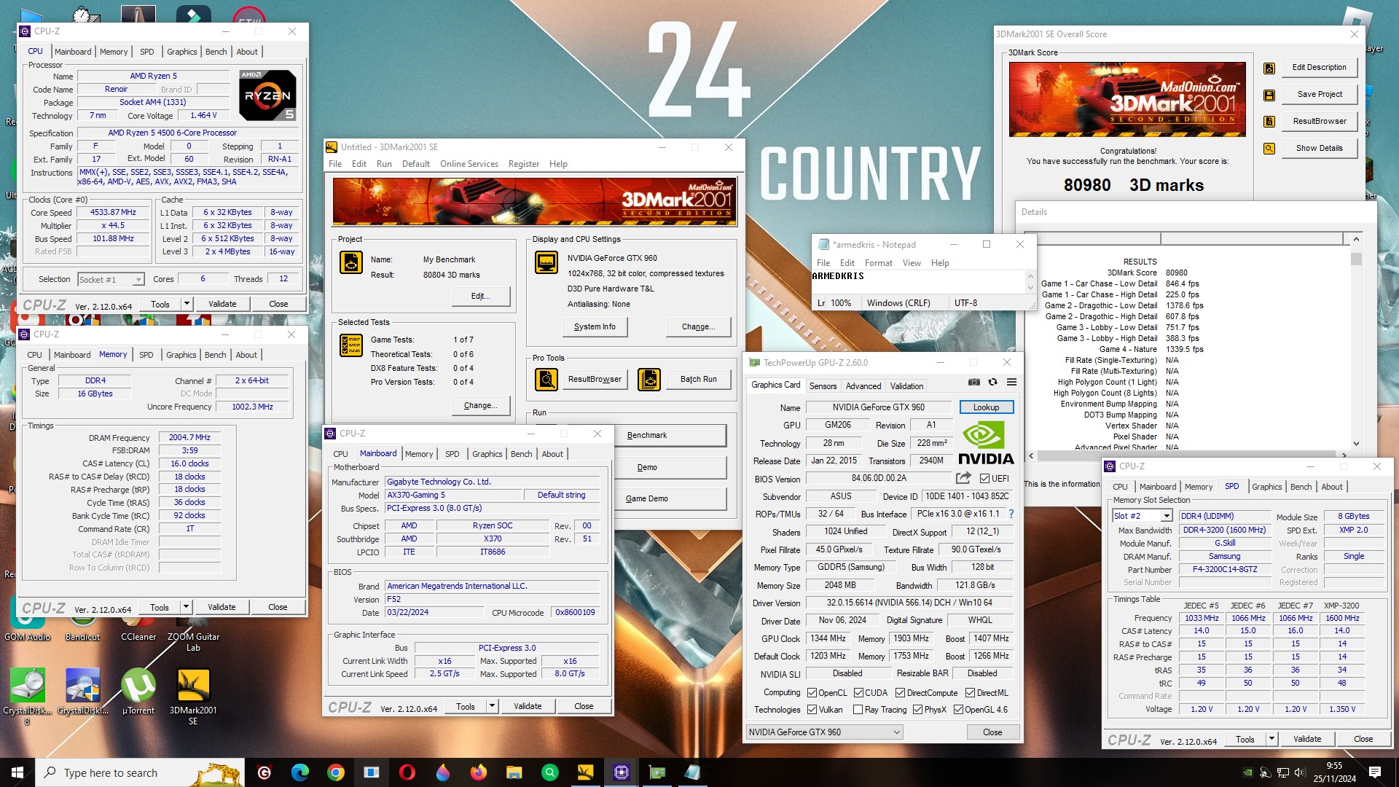Select the Graphics tab in the CPU-Z SPD window
The image size is (1399, 787).
(1267, 487)
